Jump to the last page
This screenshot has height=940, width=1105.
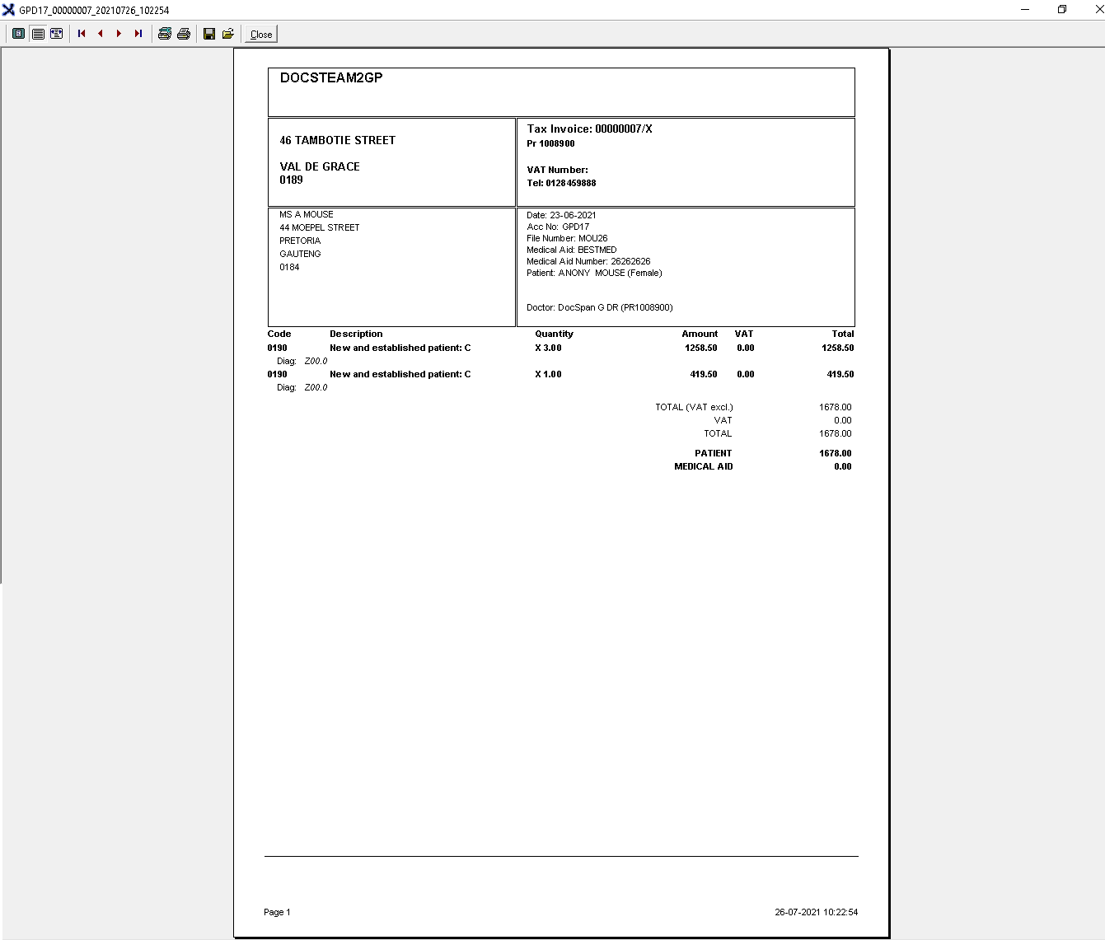(x=138, y=34)
